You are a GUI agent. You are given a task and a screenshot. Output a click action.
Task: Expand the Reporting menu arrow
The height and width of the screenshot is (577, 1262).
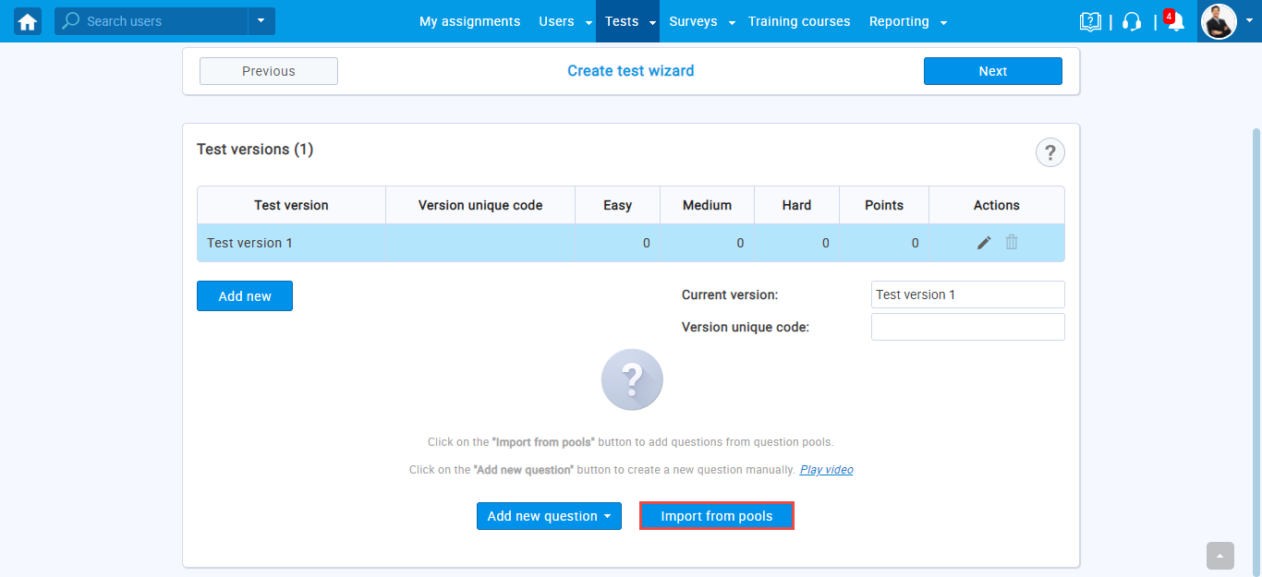(x=942, y=22)
